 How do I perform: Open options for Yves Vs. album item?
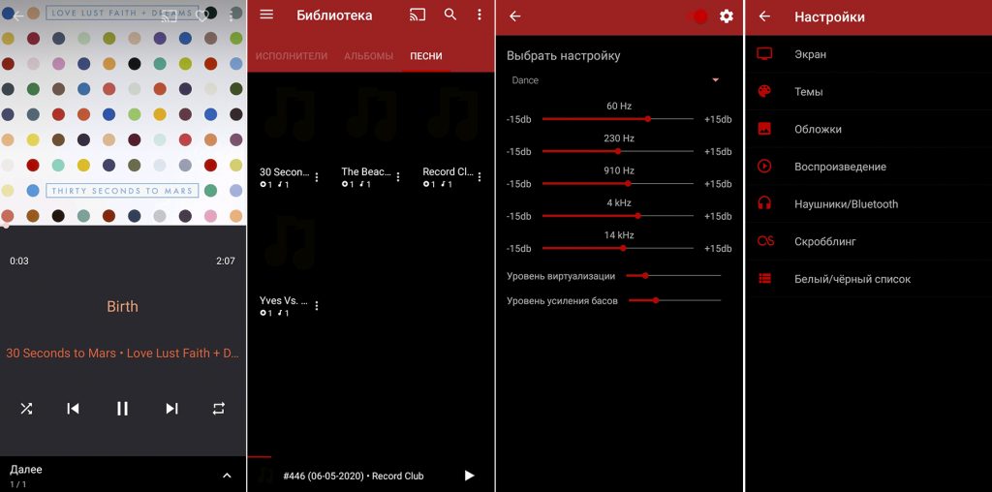tap(316, 306)
